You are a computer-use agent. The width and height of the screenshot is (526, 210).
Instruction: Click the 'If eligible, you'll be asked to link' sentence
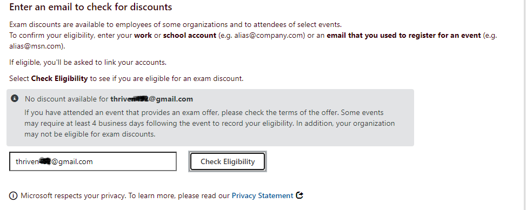click(88, 62)
